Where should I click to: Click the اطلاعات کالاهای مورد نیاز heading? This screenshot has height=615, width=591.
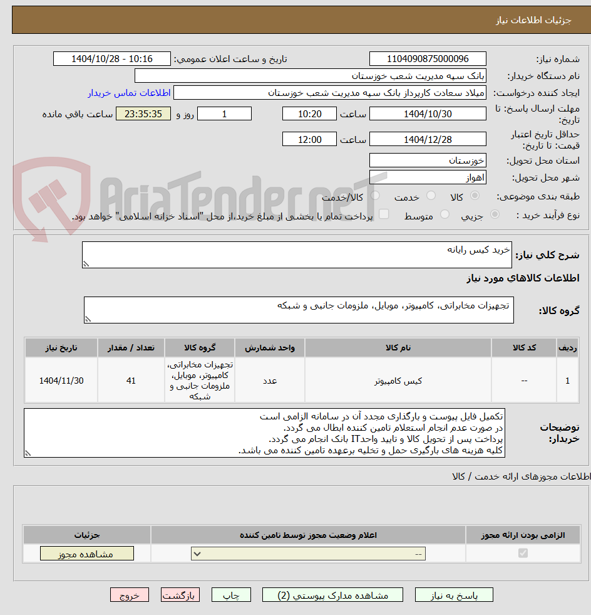coord(523,278)
